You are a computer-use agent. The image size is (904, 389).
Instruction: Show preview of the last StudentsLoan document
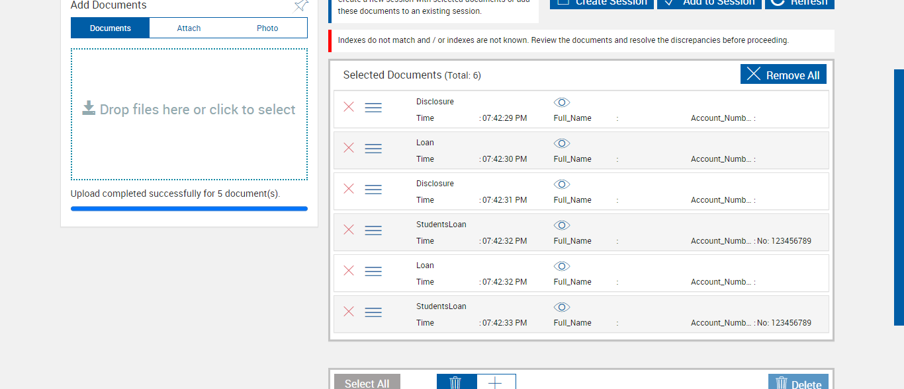[x=562, y=307]
